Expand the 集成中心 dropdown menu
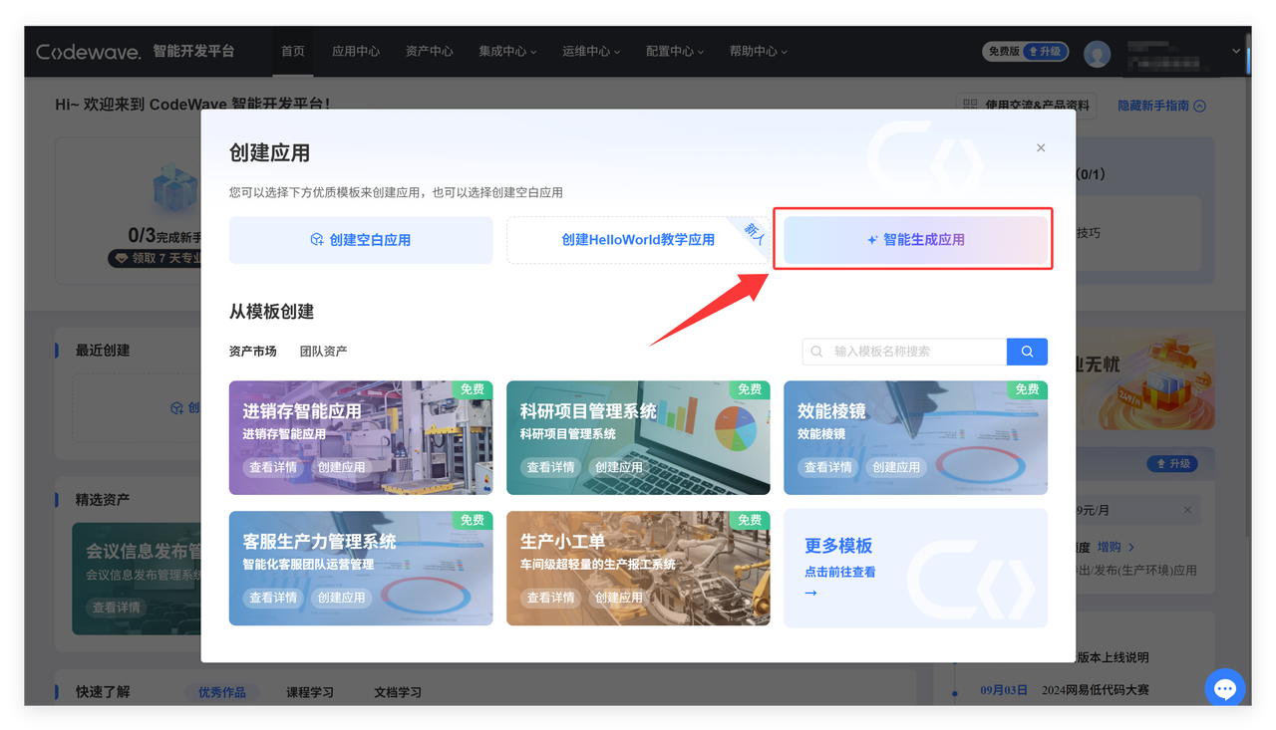This screenshot has width=1276, height=730. tap(507, 52)
